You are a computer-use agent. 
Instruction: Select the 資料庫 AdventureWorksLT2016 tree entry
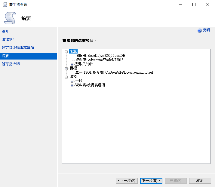click(x=99, y=60)
